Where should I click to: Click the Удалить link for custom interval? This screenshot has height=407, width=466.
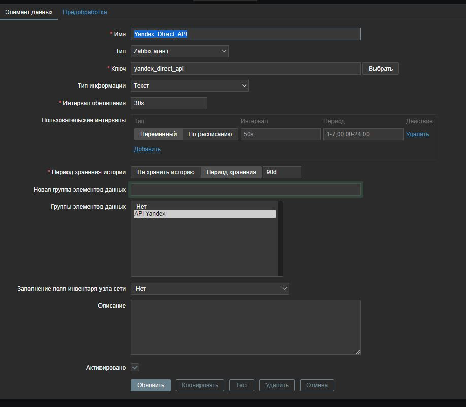coord(417,134)
